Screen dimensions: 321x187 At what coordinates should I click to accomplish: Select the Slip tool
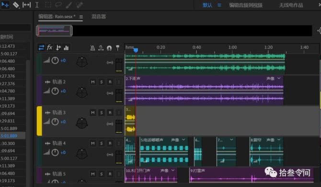[x=27, y=5]
